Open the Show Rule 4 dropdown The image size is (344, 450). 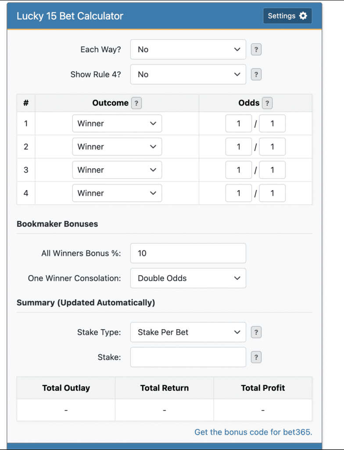[x=188, y=75]
